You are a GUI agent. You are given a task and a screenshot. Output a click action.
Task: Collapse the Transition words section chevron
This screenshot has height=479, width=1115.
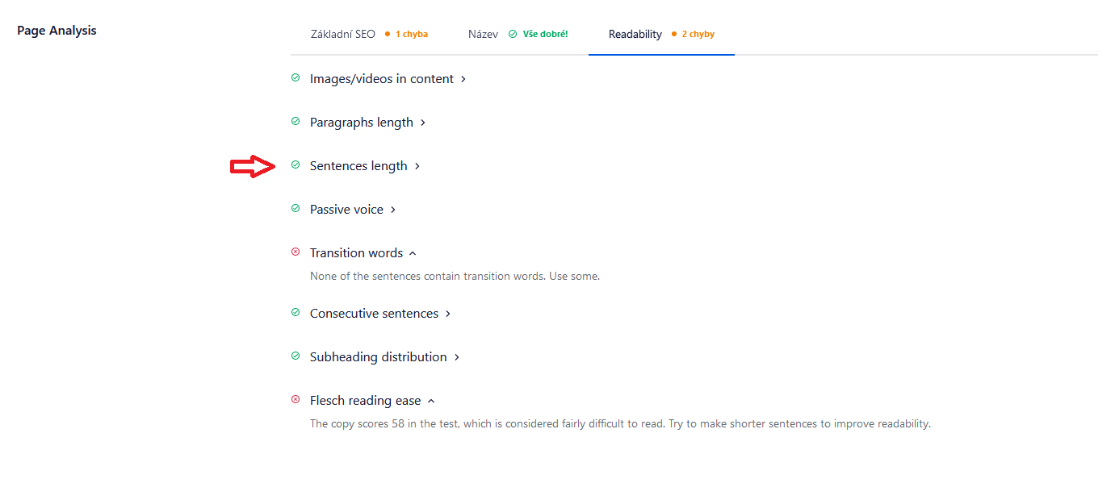coord(413,253)
